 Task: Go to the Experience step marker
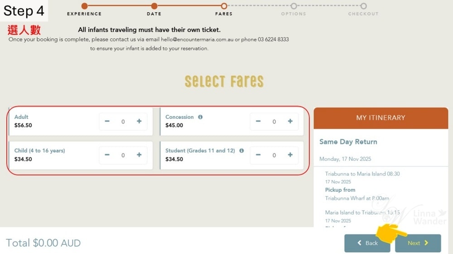click(84, 6)
